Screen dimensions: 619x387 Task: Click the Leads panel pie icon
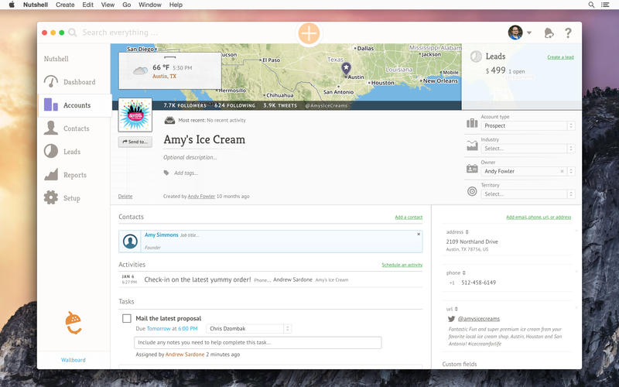[x=476, y=57]
